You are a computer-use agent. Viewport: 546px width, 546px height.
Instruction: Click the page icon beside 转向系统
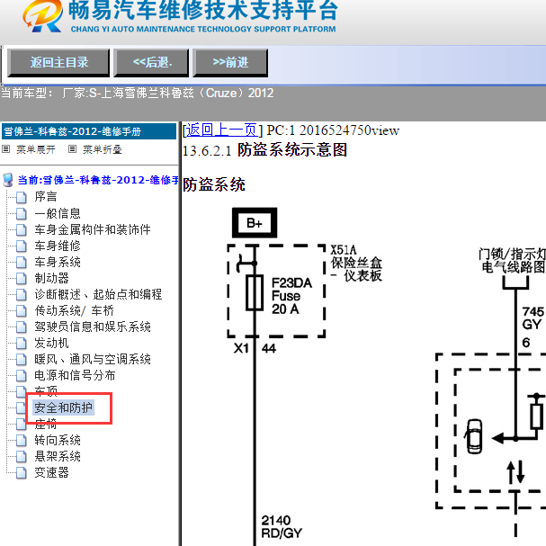(22, 441)
